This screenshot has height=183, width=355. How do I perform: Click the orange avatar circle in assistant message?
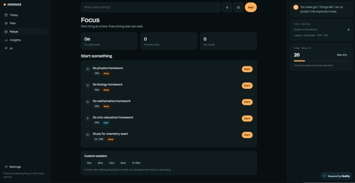pyautogui.click(x=296, y=7)
